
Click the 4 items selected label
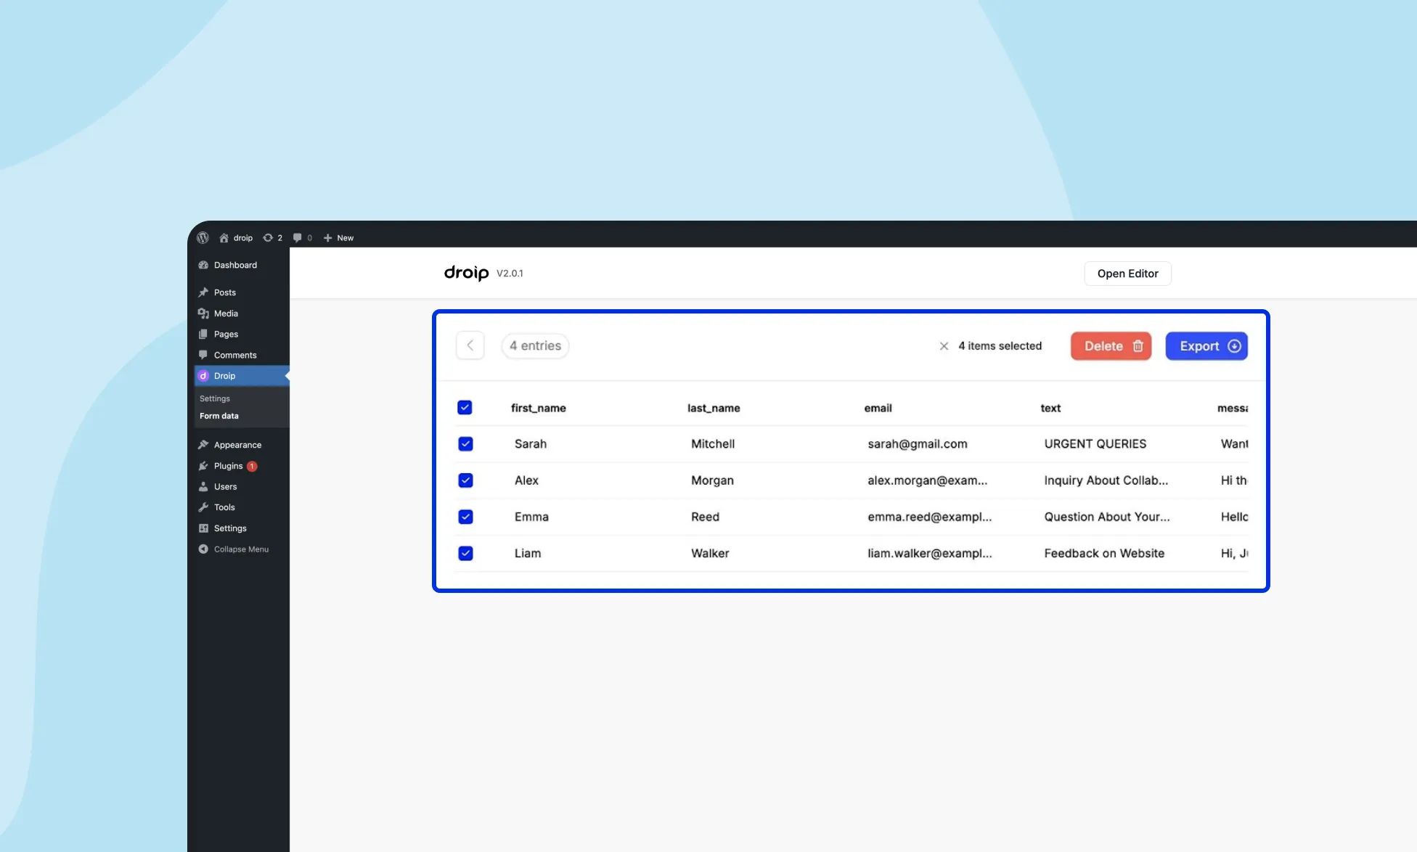1000,346
